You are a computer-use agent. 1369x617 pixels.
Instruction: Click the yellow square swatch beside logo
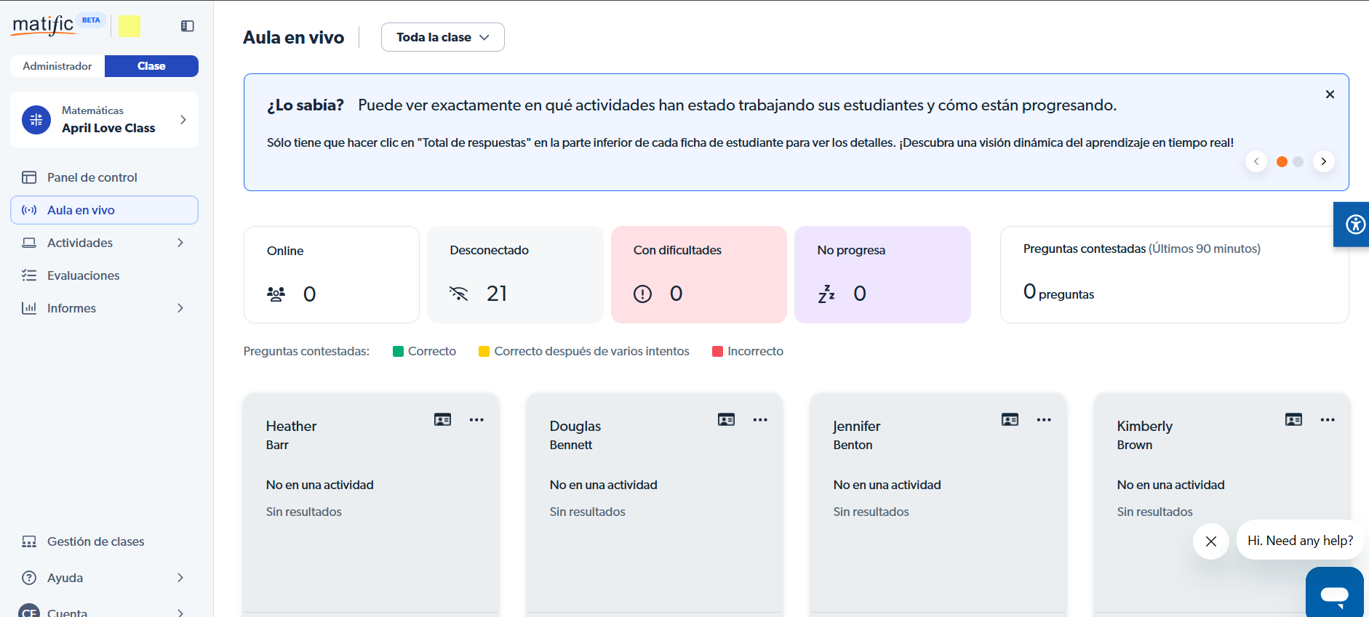point(129,26)
